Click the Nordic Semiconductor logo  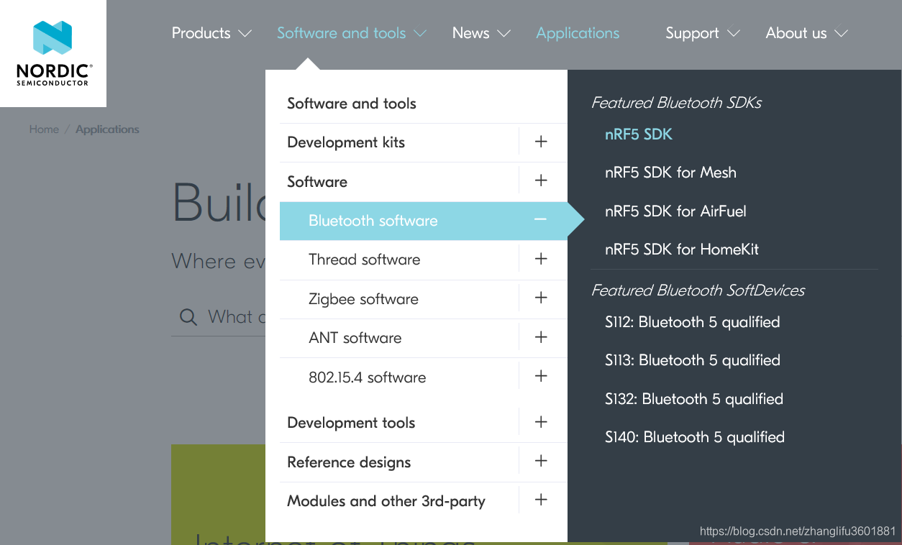54,53
